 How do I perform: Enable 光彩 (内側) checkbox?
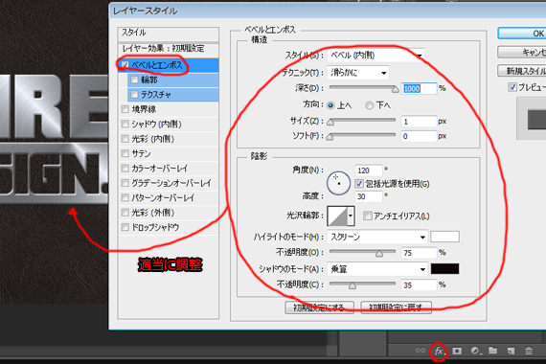pos(125,139)
